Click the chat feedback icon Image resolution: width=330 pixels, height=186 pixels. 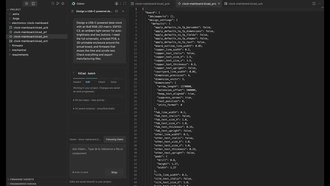coord(117,11)
